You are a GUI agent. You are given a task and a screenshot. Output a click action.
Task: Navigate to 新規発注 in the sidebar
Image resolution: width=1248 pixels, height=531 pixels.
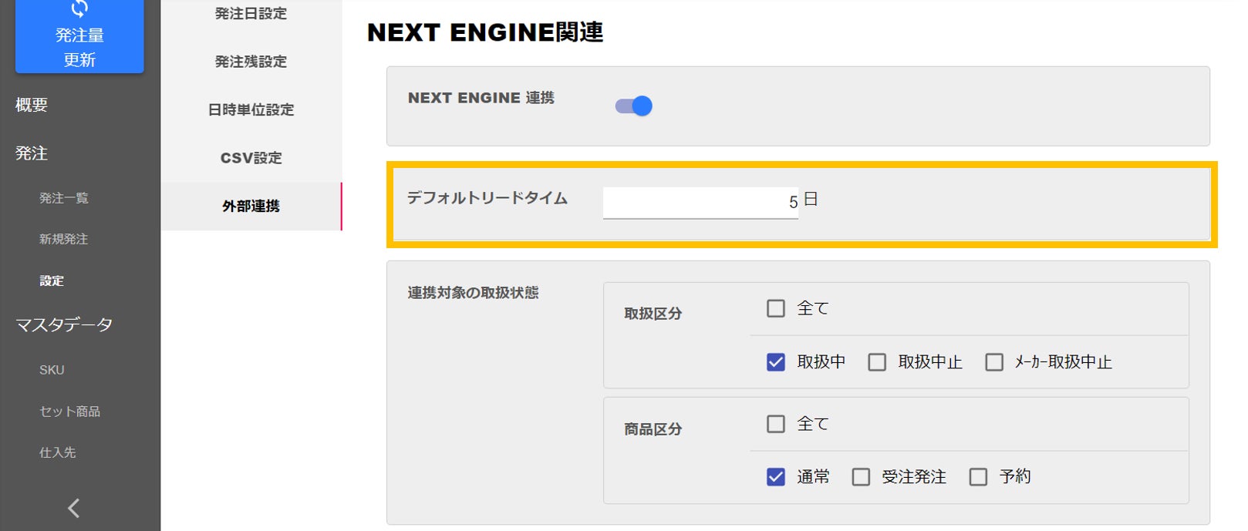click(64, 239)
